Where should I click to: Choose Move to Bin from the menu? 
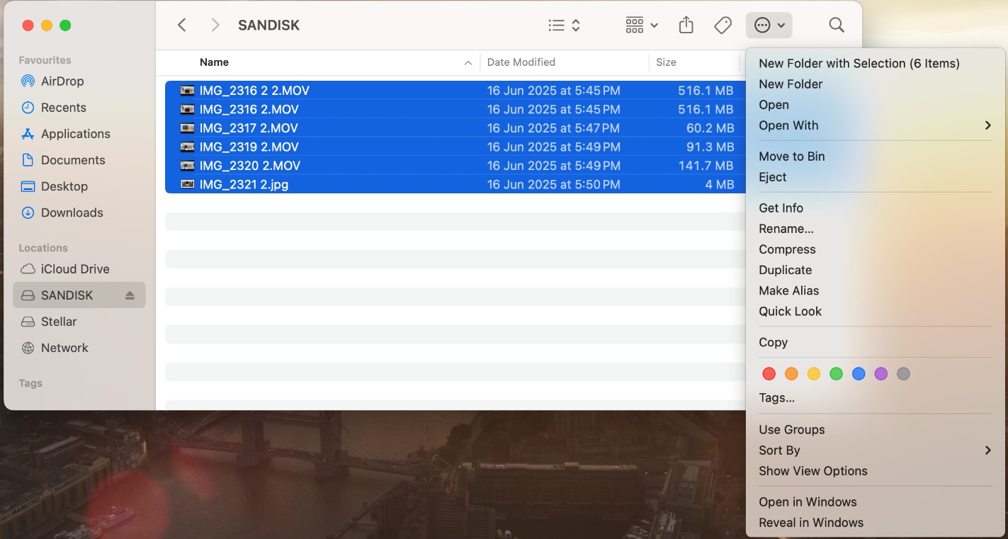tap(791, 157)
